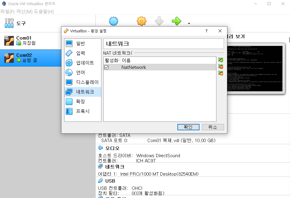290x198 pixels.
Task: Select the NatNetwork name entry
Action: (133, 67)
